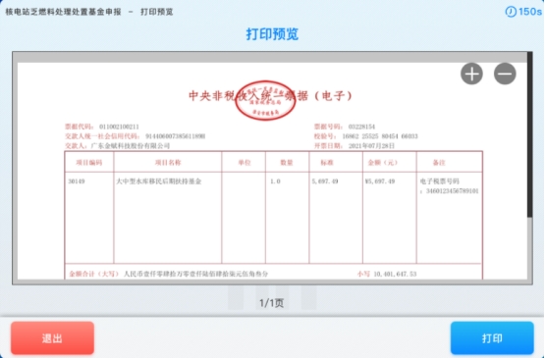Click the 打印预览 heading
The height and width of the screenshot is (358, 545).
[272, 34]
